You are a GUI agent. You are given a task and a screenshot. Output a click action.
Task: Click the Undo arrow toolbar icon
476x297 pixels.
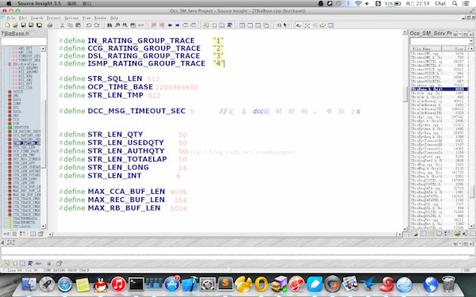89,25
